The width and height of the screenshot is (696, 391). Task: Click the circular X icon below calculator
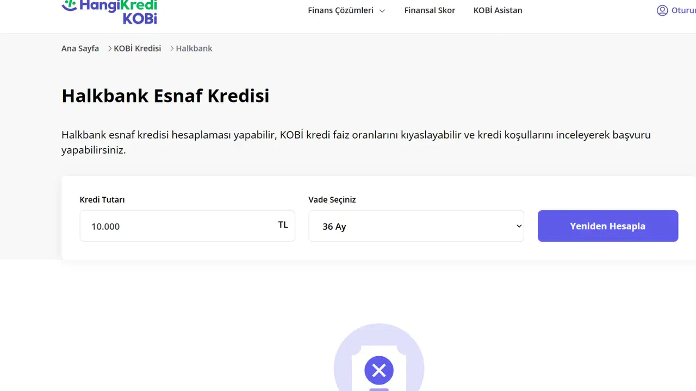click(378, 370)
